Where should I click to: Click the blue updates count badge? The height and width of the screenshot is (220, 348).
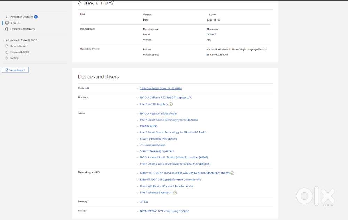point(36,17)
